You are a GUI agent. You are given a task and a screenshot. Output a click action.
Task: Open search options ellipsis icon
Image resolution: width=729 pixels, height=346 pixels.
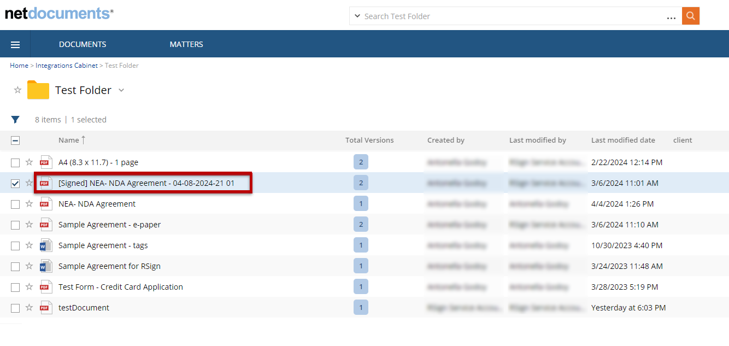click(672, 18)
